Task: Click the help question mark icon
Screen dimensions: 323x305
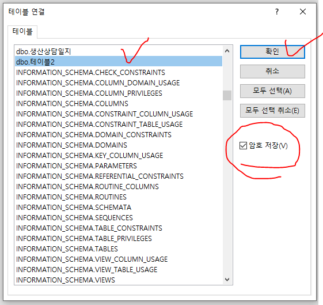Action: point(277,12)
